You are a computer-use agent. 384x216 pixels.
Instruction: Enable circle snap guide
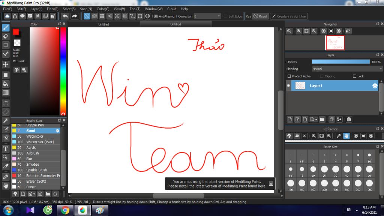coord(125,16)
